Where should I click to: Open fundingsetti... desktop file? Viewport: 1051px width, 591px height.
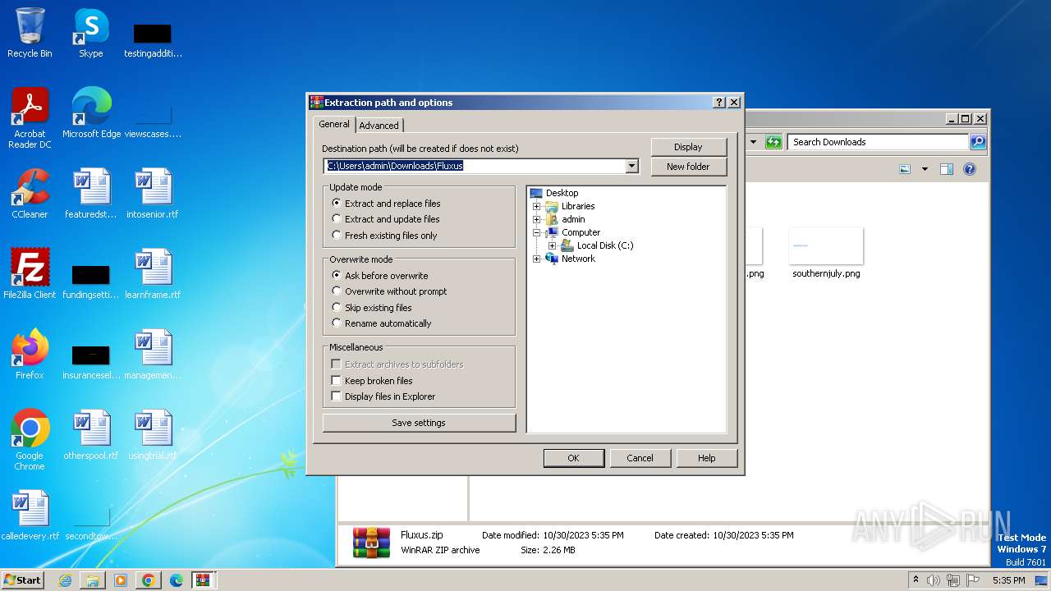[x=91, y=281]
